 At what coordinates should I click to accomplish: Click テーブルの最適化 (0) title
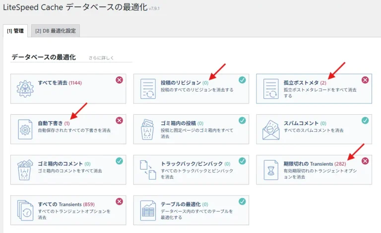pos(185,204)
